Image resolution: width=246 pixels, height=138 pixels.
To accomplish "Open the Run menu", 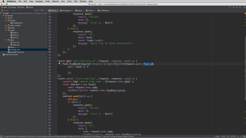I will pyautogui.click(x=63, y=1).
